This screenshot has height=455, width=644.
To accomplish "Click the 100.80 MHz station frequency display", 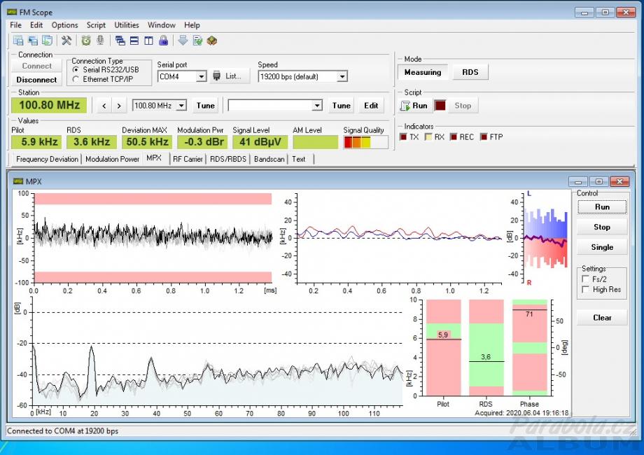I will coord(49,105).
